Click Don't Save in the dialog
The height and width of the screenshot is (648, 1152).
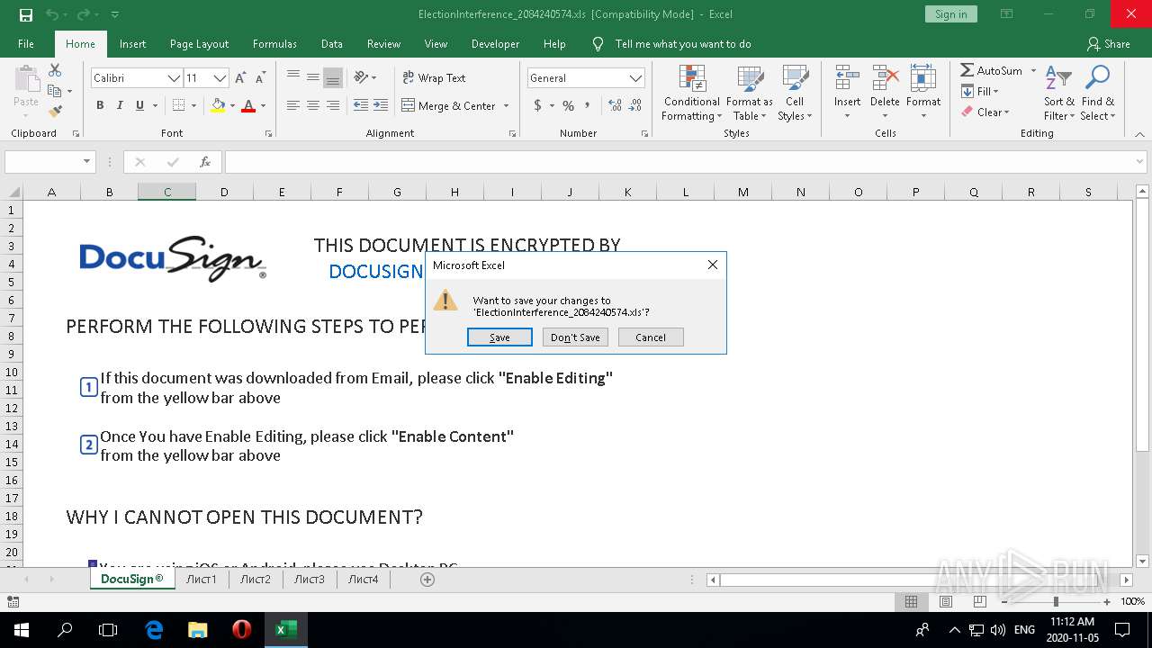click(x=575, y=337)
